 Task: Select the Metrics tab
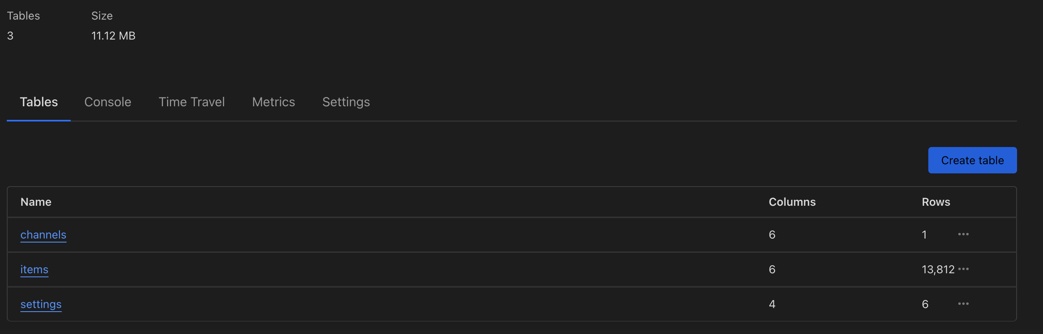pyautogui.click(x=273, y=102)
